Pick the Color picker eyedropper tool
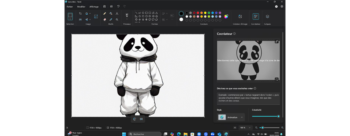The image size is (350, 136). (111, 19)
